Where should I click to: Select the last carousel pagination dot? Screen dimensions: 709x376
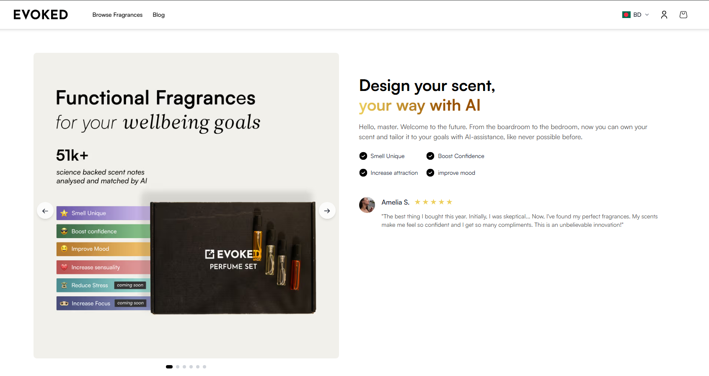[x=204, y=367]
